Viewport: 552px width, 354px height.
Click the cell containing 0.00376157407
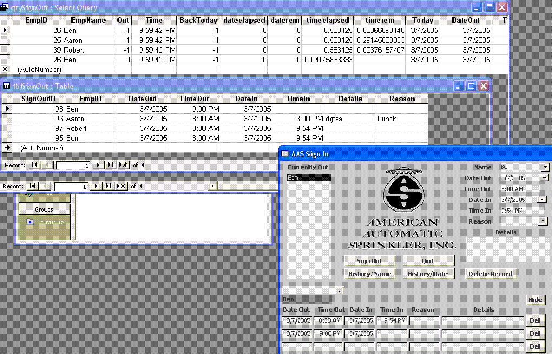point(379,50)
